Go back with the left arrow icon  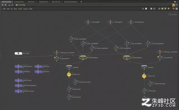[3, 5]
